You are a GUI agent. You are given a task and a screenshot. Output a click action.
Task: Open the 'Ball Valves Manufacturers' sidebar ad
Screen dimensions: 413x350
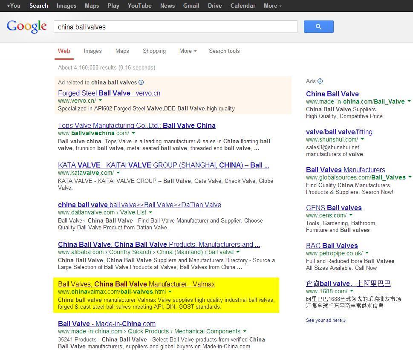coord(346,170)
